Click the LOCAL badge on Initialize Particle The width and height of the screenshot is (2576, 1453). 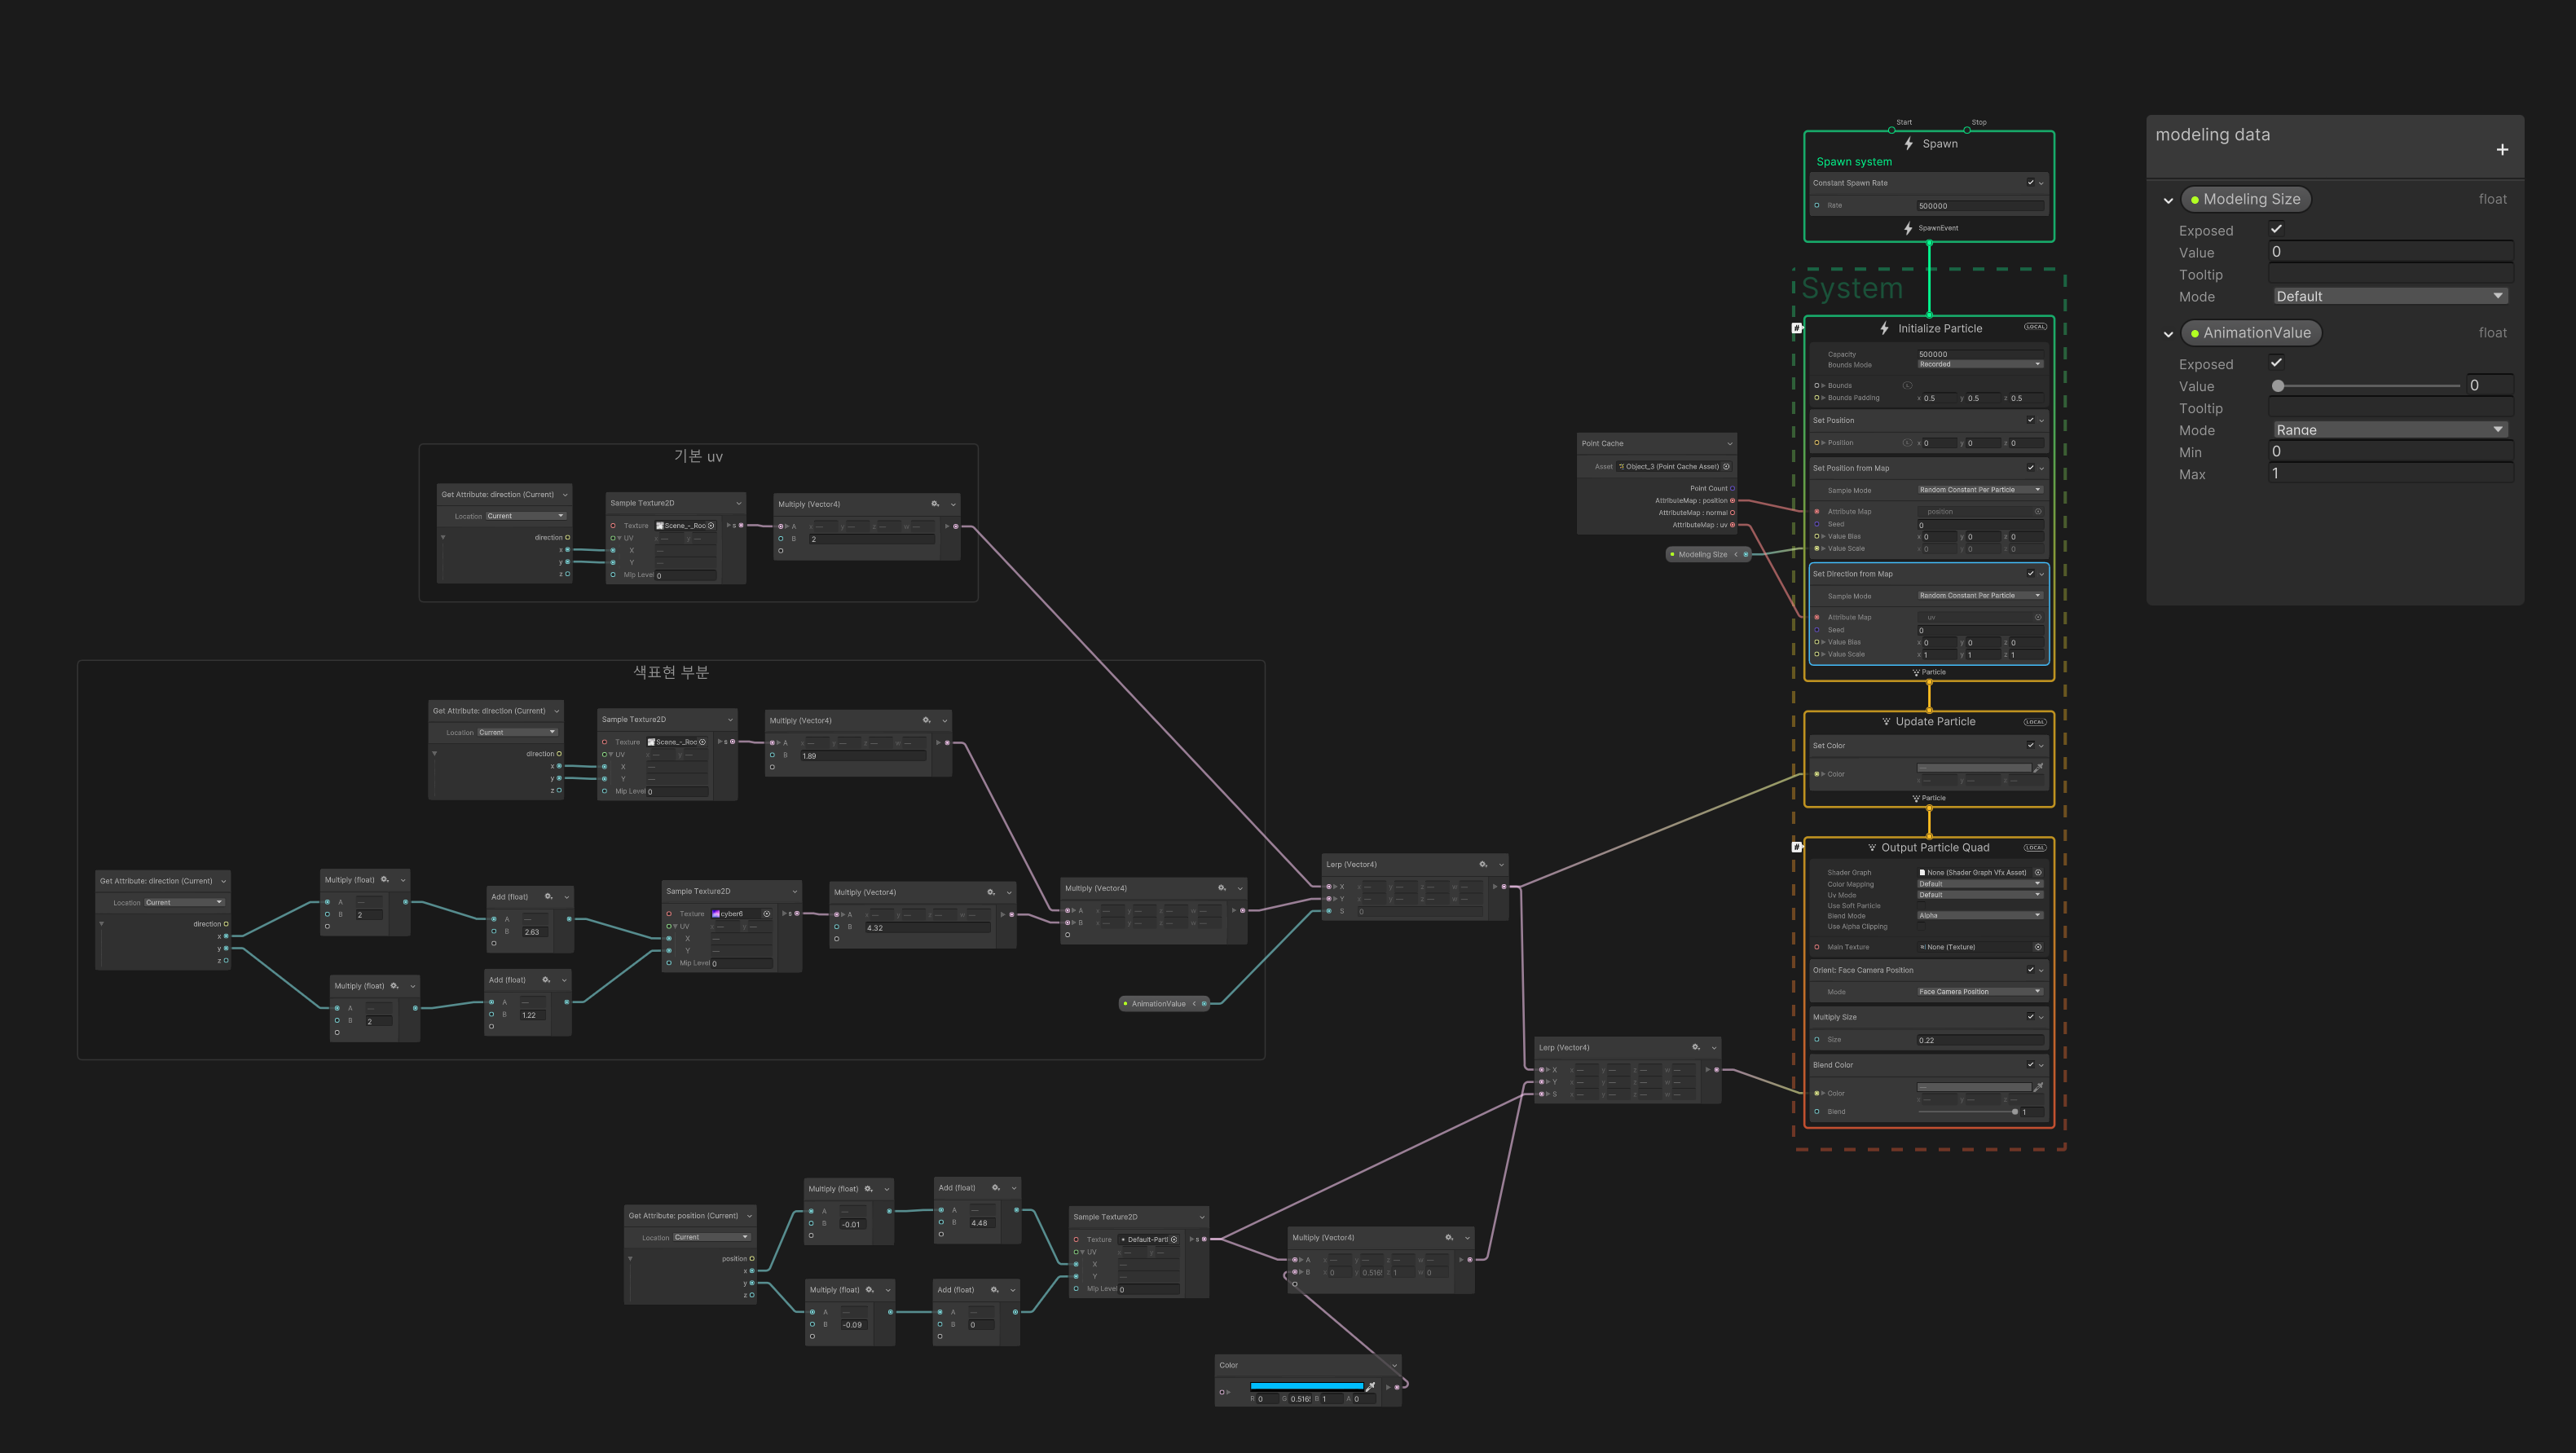click(2034, 327)
